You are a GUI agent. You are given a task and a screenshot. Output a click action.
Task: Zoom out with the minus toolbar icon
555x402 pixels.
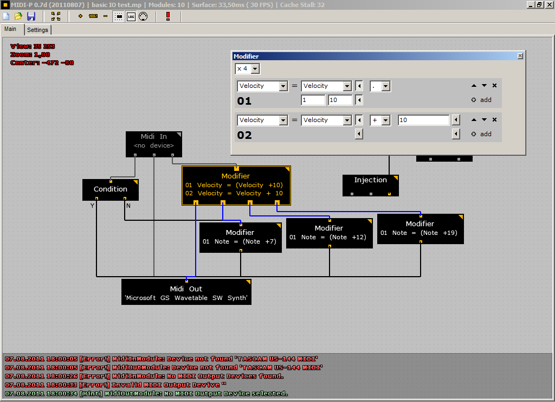click(105, 16)
